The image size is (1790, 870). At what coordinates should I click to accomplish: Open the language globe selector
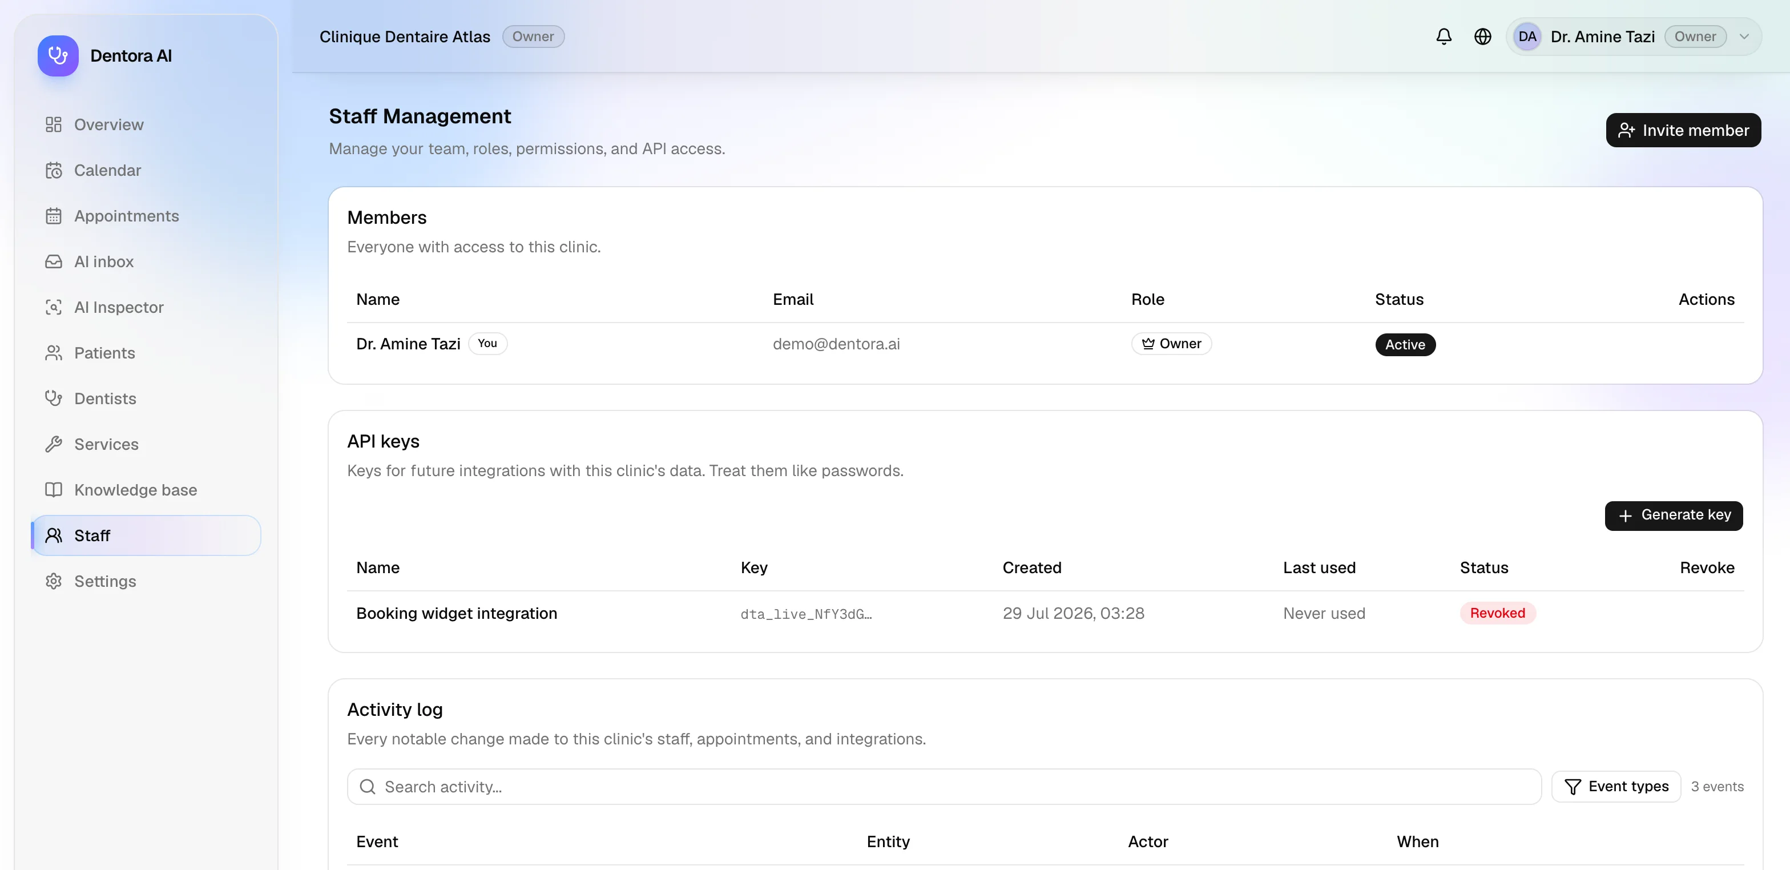[1482, 37]
